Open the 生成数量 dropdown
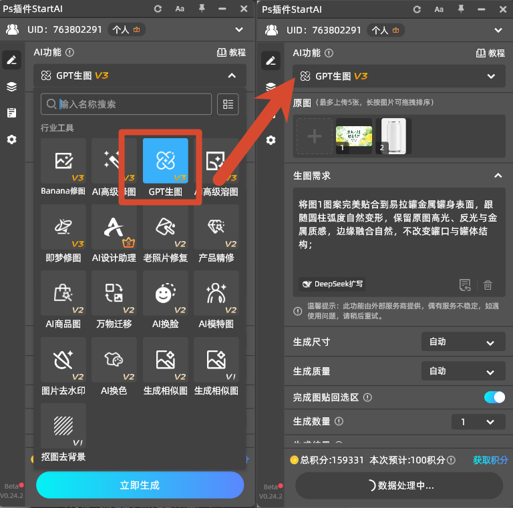 (x=478, y=422)
